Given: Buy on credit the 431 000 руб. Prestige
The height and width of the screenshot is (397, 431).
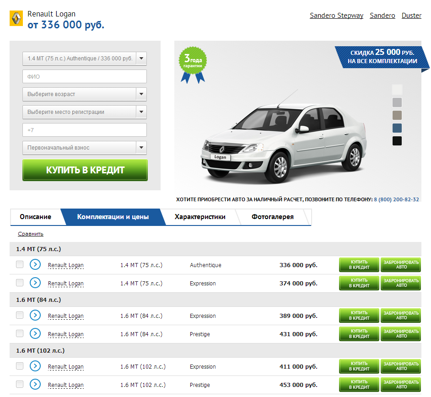Looking at the screenshot, I should pyautogui.click(x=359, y=334).
